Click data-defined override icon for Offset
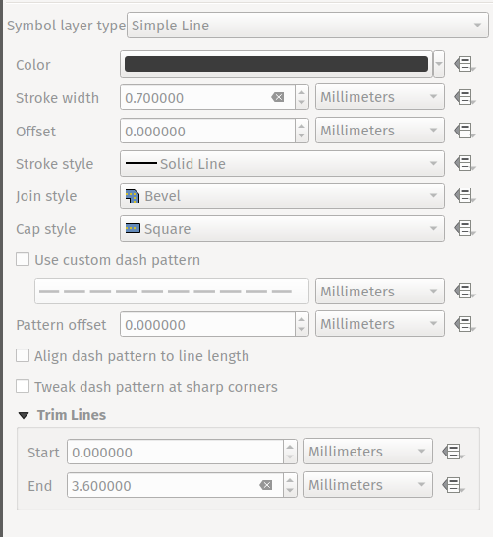This screenshot has height=537, width=493. [x=465, y=131]
